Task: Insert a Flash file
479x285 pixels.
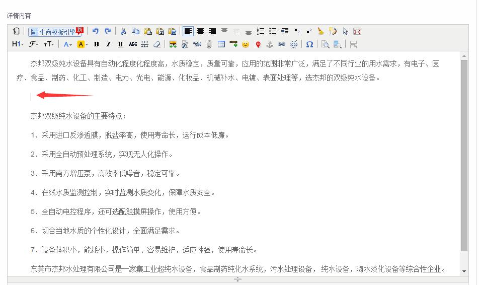Action: point(185,44)
